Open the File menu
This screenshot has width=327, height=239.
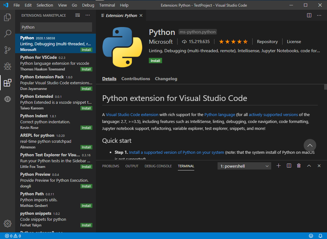[x=16, y=5]
